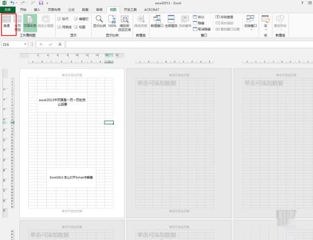The width and height of the screenshot is (313, 240).
Task: Open Excel Help question mark
Action: [x=302, y=3]
